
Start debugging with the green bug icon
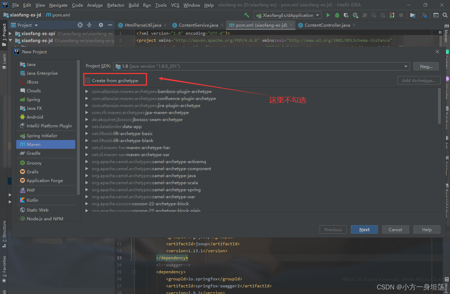click(337, 15)
